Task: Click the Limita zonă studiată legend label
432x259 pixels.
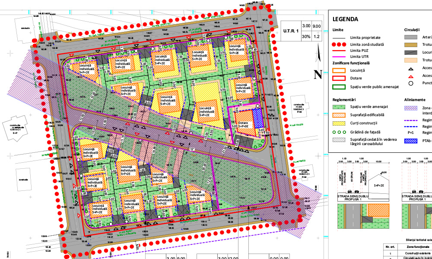Action: click(367, 44)
